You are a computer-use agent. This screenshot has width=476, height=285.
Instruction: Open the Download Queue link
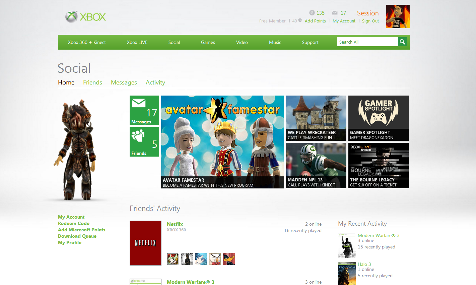(77, 236)
